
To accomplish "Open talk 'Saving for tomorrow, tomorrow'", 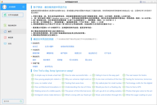I will point(139,79).
